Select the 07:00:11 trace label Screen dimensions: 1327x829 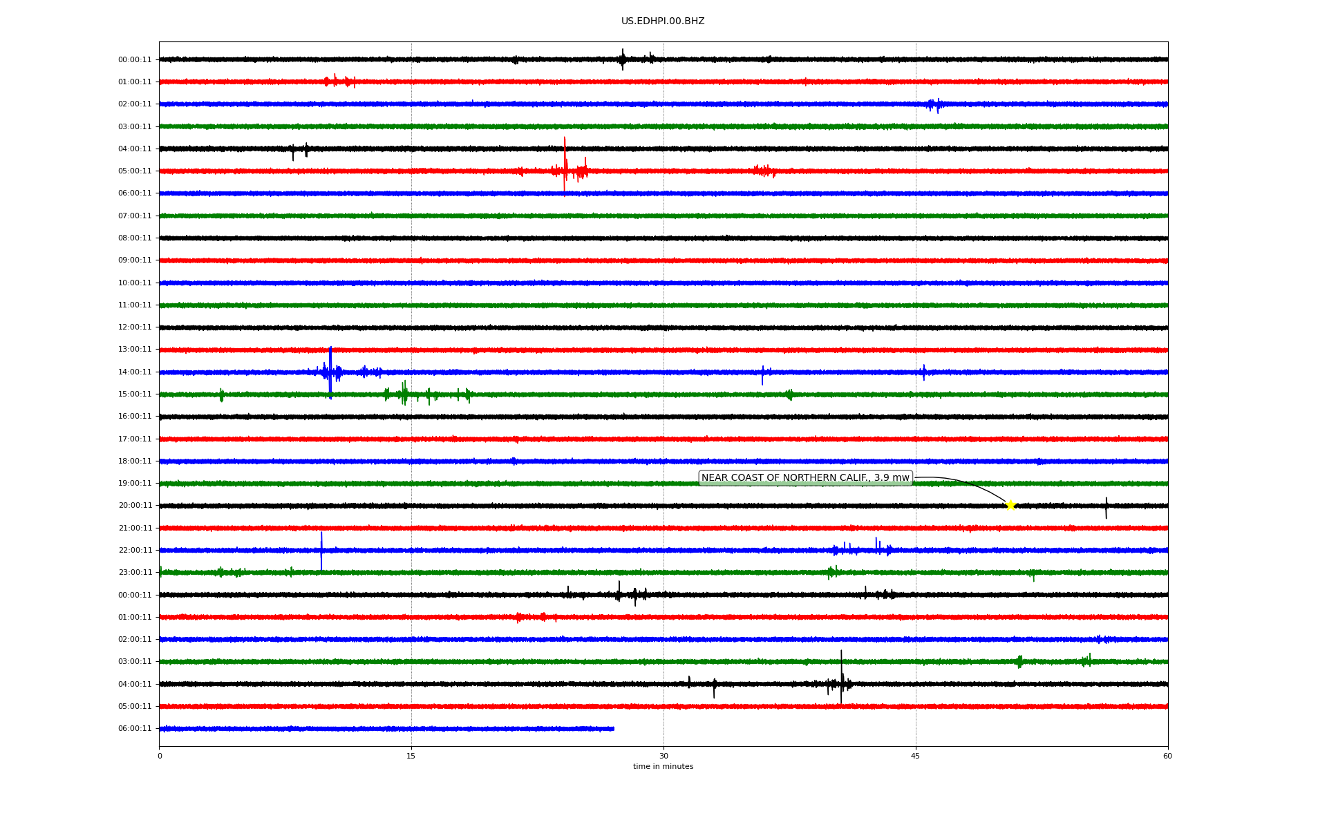pyautogui.click(x=135, y=216)
